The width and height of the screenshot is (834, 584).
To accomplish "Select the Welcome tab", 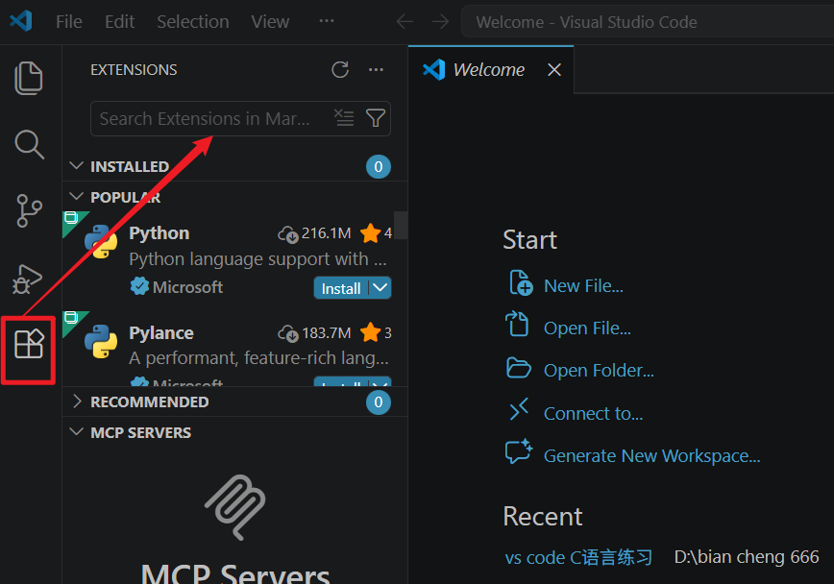I will [491, 70].
